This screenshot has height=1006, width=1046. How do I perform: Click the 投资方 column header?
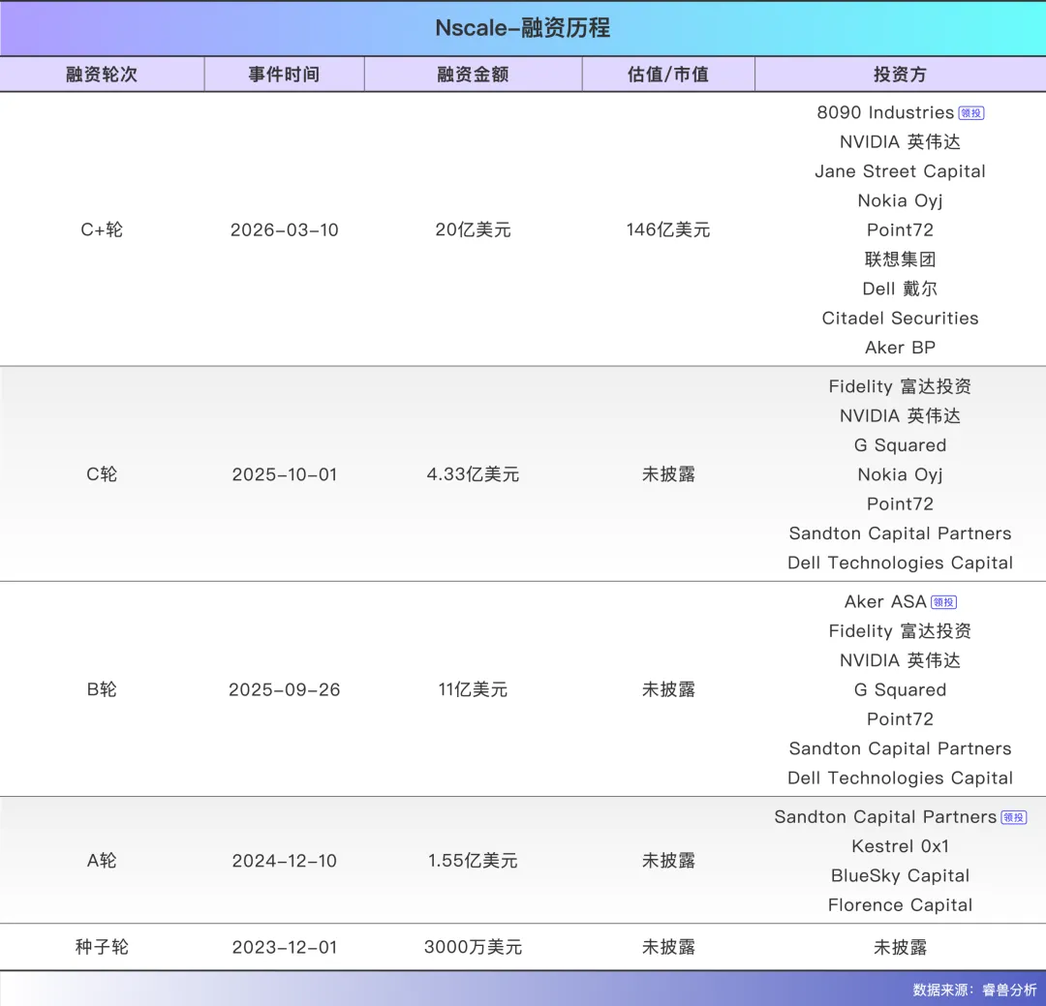900,74
